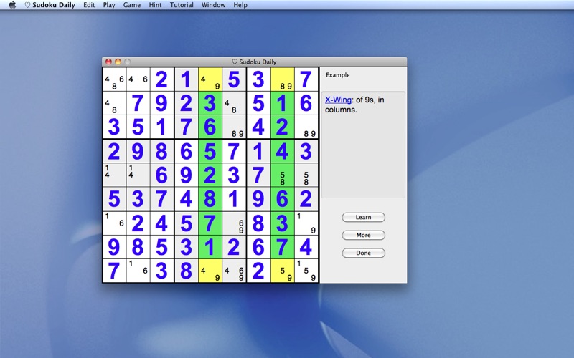
Task: Close the Sudoku Daily window with red button
Action: coord(108,62)
